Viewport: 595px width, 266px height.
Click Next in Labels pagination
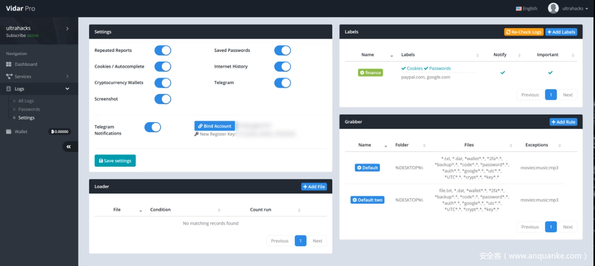(568, 95)
